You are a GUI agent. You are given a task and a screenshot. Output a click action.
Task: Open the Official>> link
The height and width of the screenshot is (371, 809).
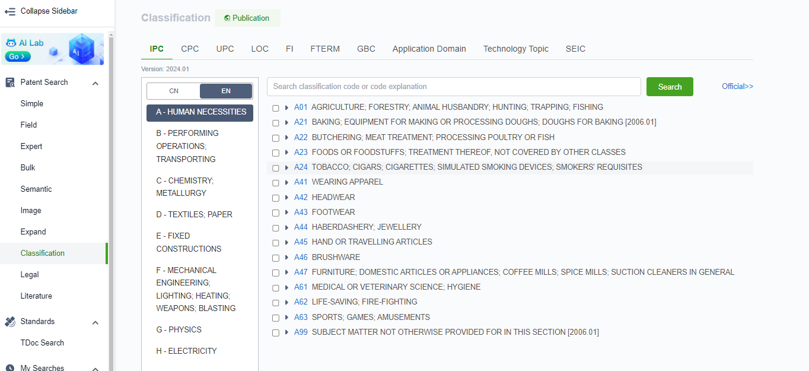[x=737, y=86]
